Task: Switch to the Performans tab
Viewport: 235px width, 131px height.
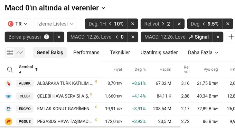Action: point(86,52)
